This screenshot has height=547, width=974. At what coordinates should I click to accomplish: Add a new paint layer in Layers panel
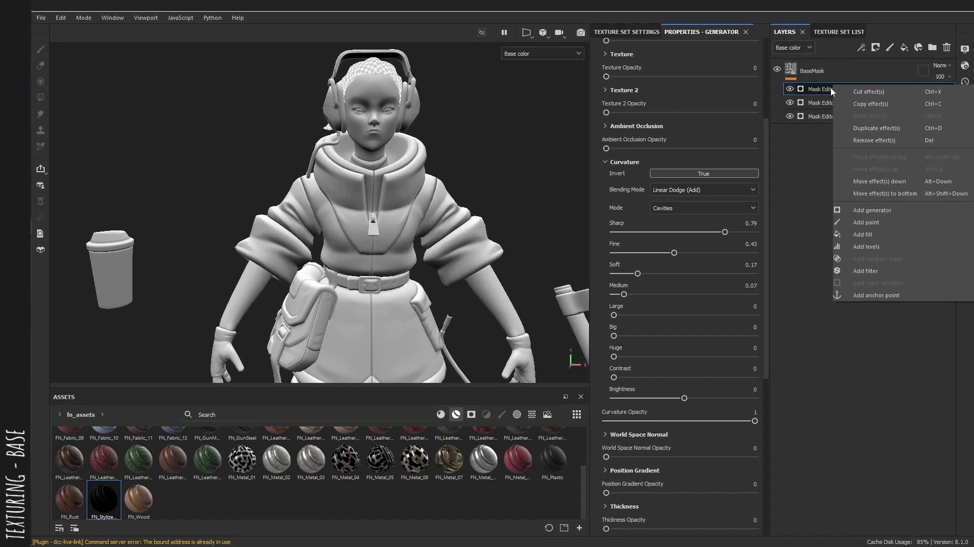[890, 47]
